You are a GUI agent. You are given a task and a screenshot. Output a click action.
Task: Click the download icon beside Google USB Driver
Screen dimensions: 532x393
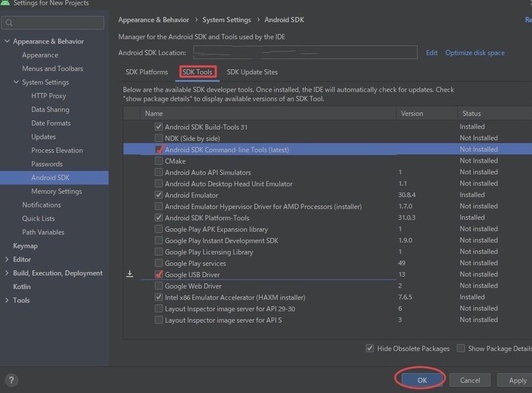click(x=130, y=274)
